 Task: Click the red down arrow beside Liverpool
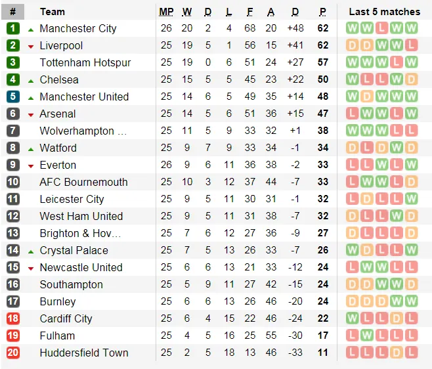pyautogui.click(x=31, y=46)
